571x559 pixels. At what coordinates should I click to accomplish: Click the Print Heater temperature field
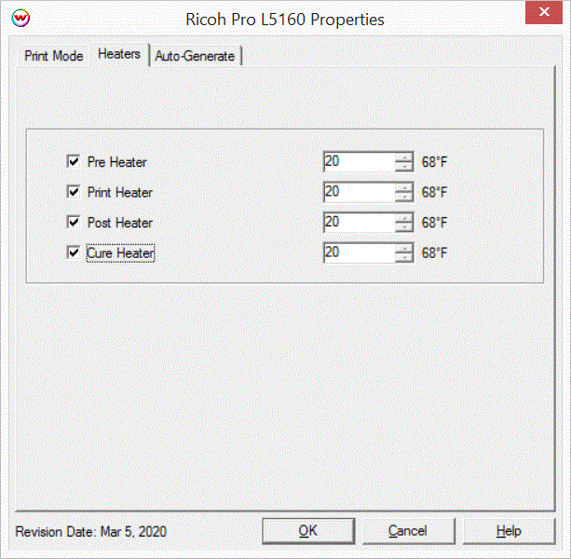tap(359, 192)
